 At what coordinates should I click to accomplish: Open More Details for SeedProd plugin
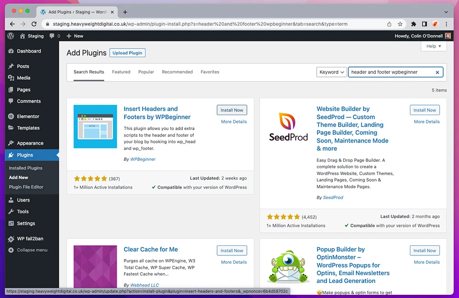426,122
